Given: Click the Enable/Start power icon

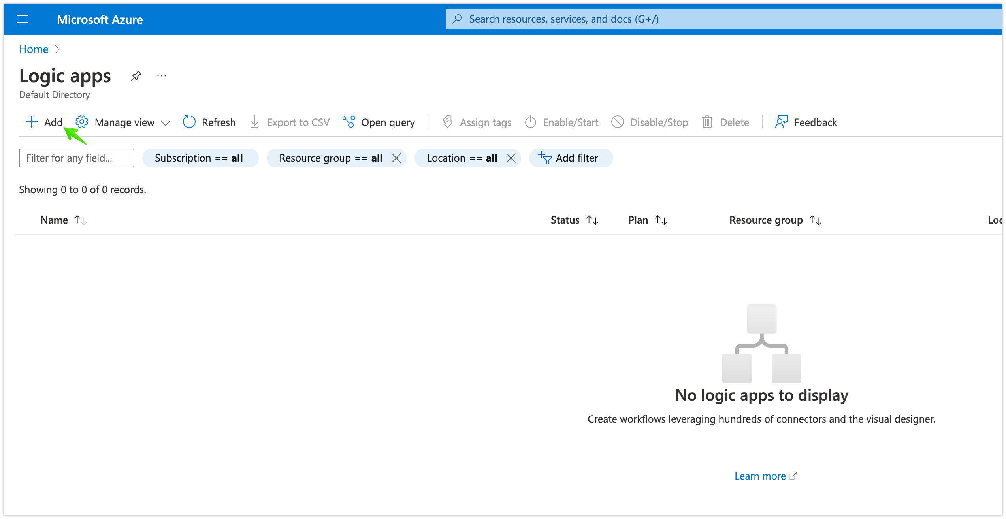Looking at the screenshot, I should [x=531, y=122].
